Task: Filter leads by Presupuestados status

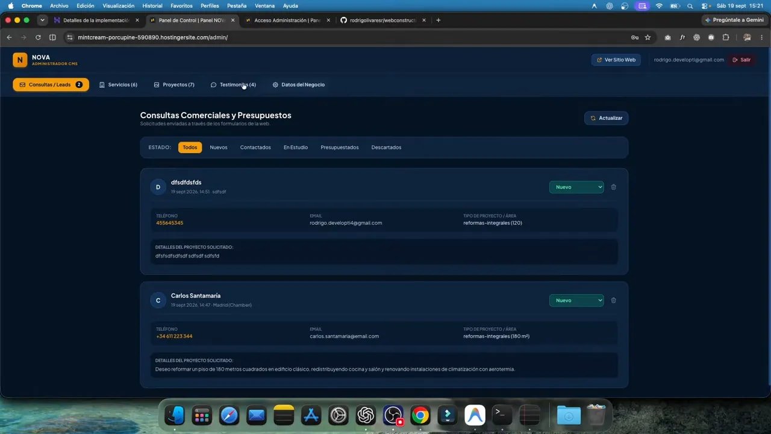Action: click(340, 147)
